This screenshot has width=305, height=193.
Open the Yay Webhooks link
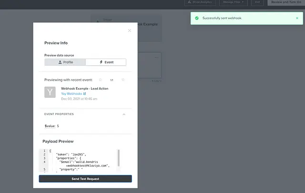pos(71,94)
